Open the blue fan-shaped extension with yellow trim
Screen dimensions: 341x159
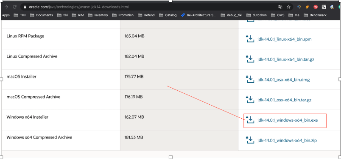click(332, 7)
